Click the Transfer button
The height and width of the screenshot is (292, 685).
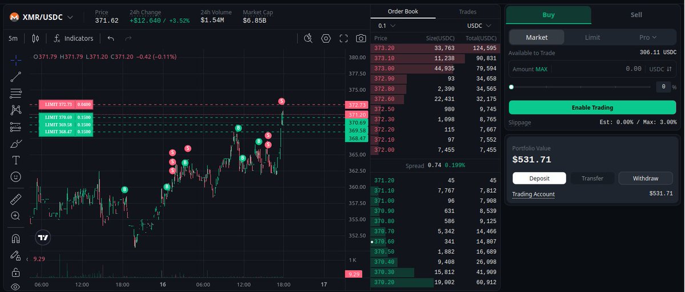click(x=593, y=178)
